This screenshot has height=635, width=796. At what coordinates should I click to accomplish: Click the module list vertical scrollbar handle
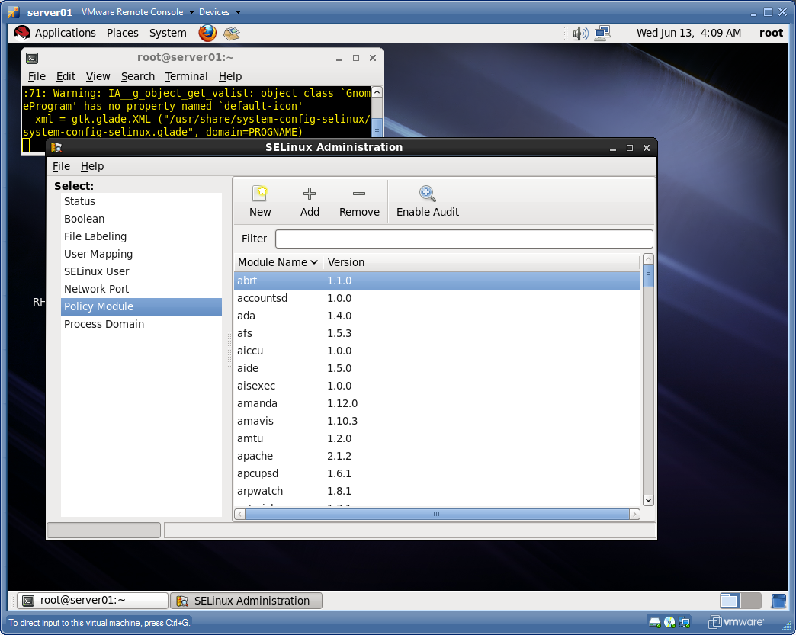pos(648,276)
